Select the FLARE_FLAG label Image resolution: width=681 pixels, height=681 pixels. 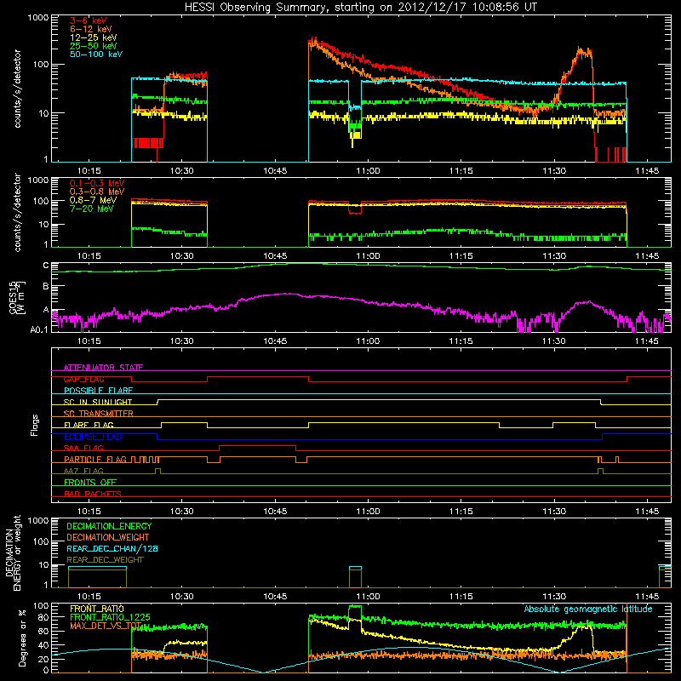click(89, 425)
